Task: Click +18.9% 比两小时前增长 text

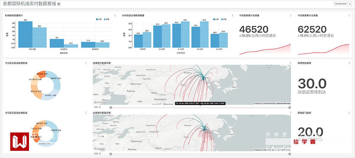Action: coord(316,36)
